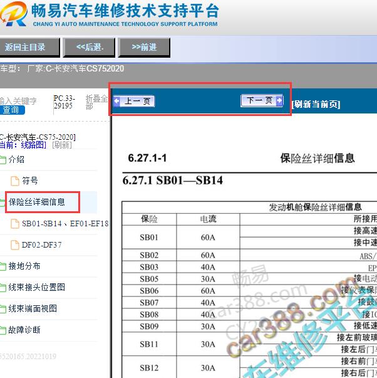Go forward with >>前进 button
377x378 pixels.
(144, 47)
